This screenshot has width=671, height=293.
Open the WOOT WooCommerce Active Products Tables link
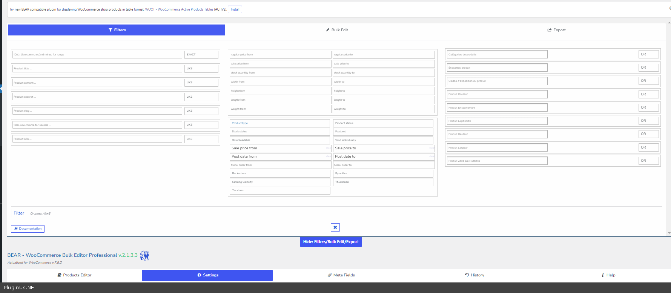pos(179,9)
